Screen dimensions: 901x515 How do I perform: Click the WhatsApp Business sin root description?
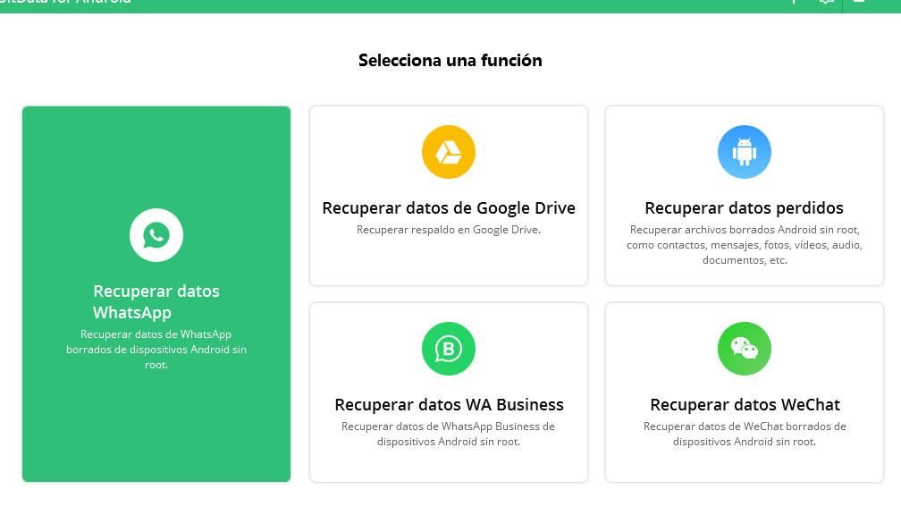pyautogui.click(x=449, y=434)
